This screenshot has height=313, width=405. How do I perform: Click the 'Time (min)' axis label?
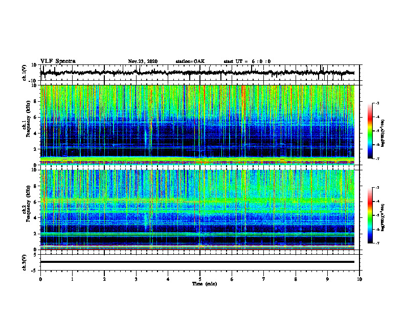click(x=205, y=284)
